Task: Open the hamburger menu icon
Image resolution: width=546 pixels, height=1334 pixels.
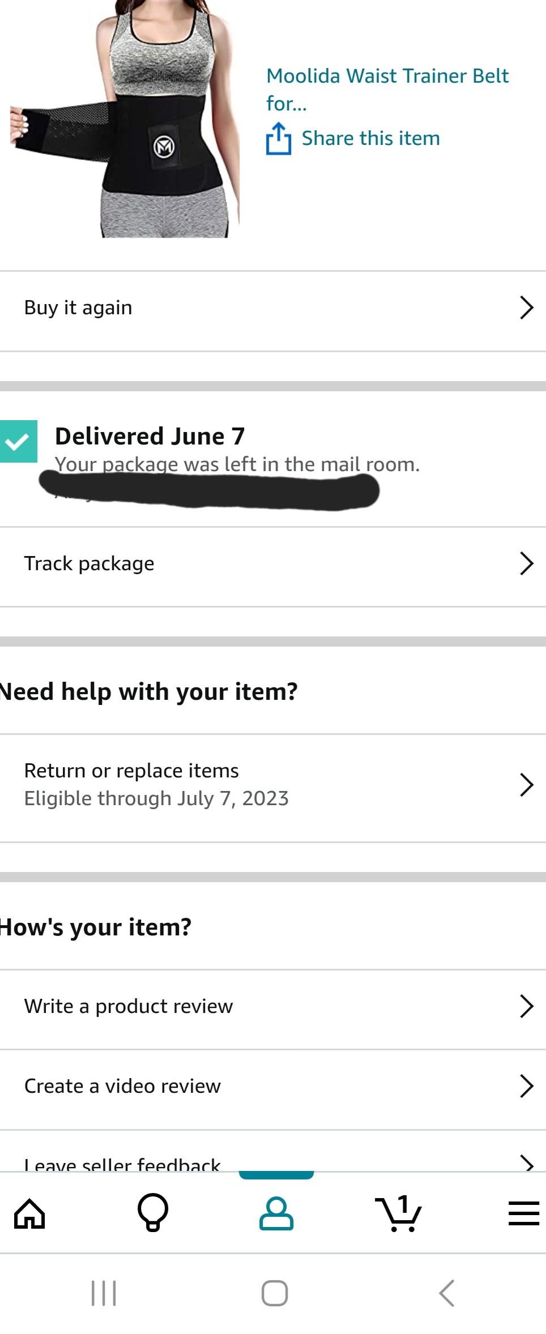Action: point(523,1213)
